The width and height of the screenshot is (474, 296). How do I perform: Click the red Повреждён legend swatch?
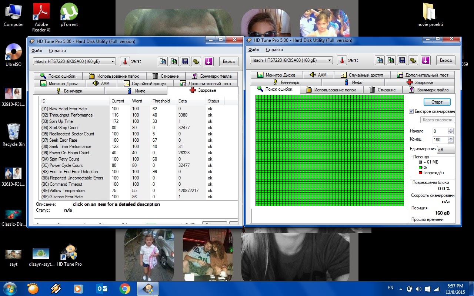point(420,173)
